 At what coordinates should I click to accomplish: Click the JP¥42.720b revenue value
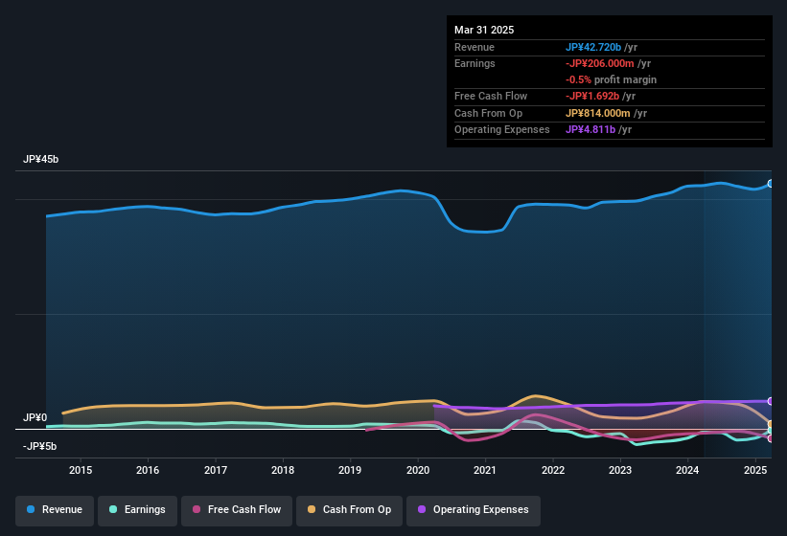[593, 47]
